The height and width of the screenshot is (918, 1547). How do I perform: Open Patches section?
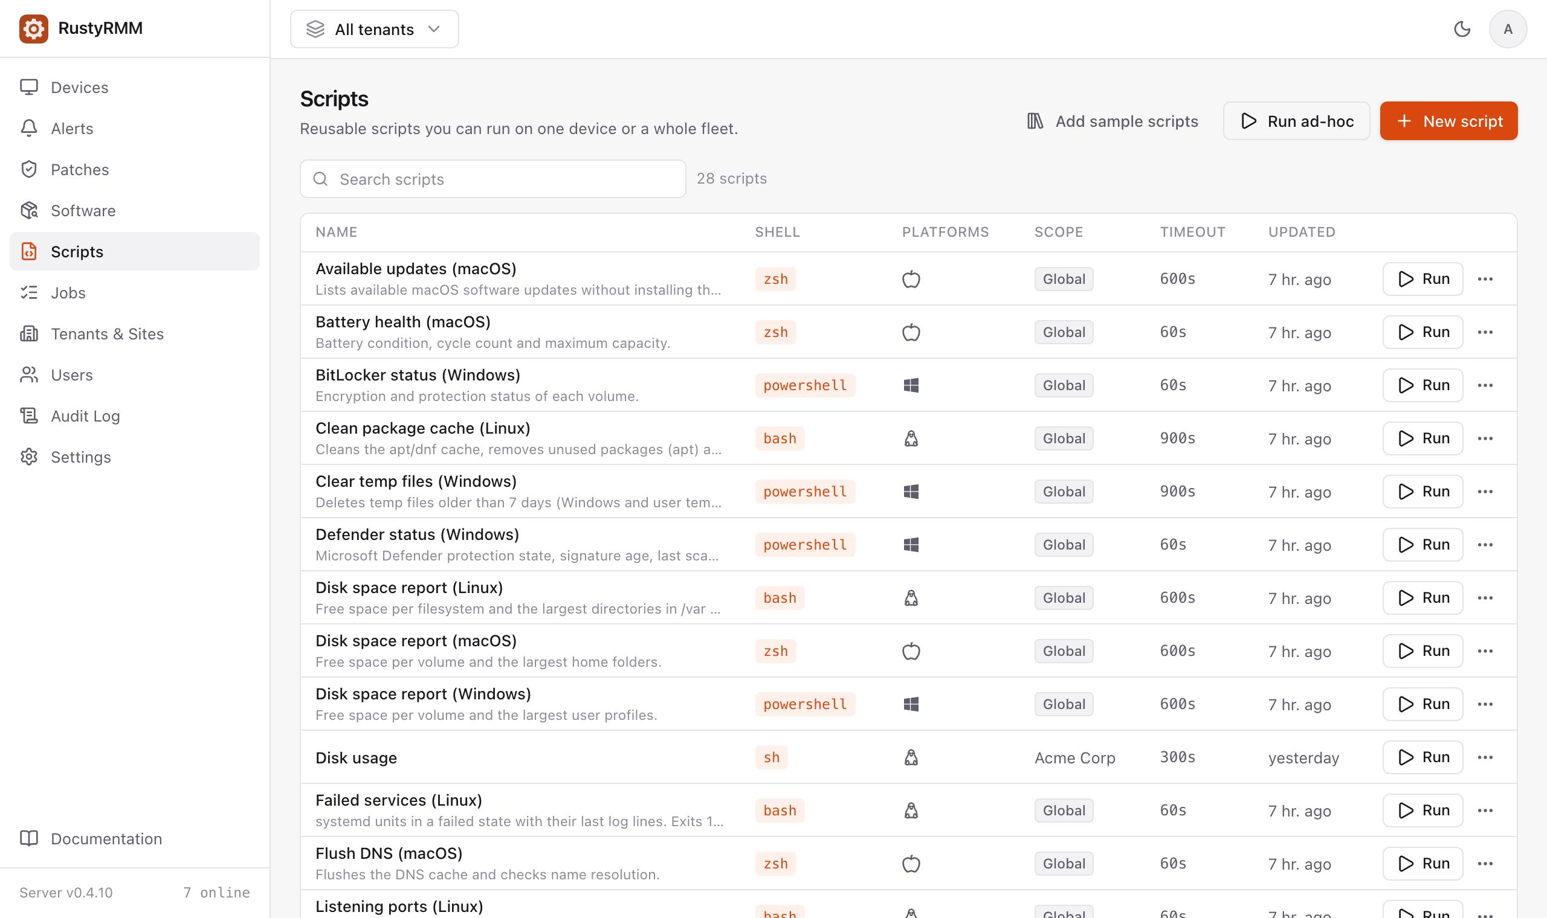pyautogui.click(x=135, y=170)
